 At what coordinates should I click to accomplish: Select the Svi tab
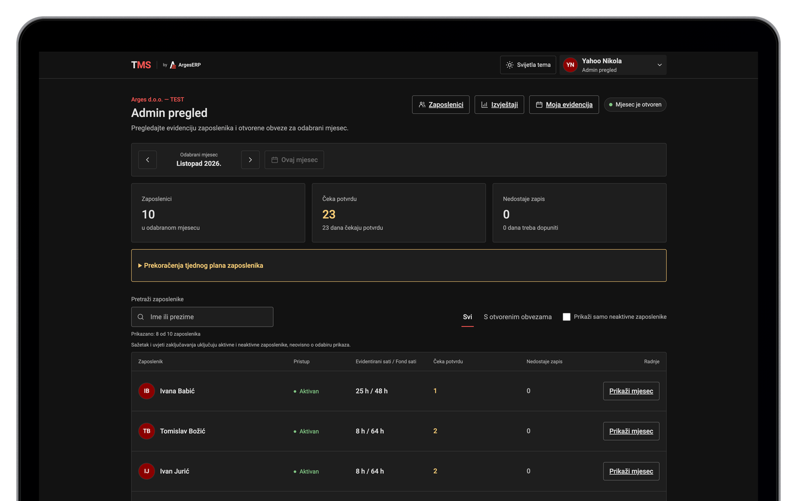click(x=467, y=317)
